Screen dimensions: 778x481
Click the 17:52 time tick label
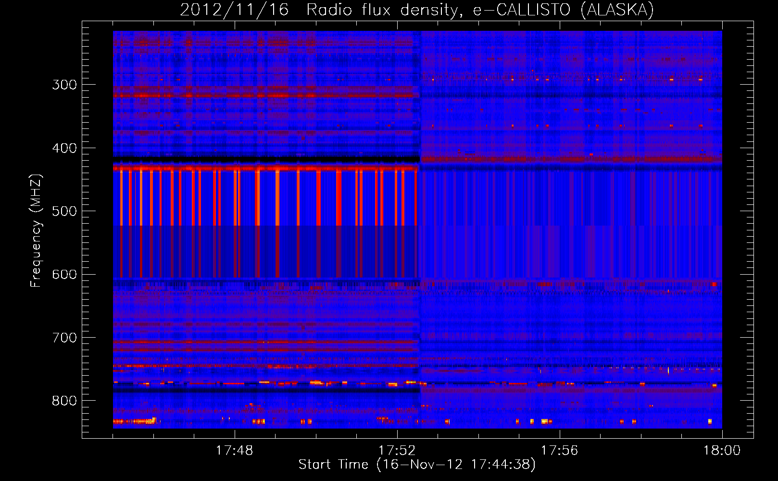click(397, 451)
